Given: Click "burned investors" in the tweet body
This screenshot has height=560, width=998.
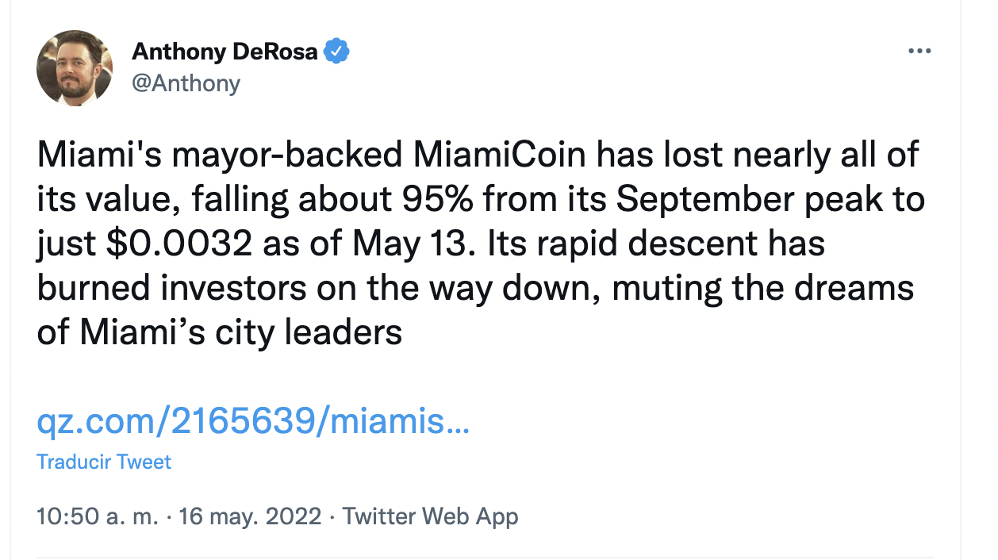Looking at the screenshot, I should coord(171,288).
